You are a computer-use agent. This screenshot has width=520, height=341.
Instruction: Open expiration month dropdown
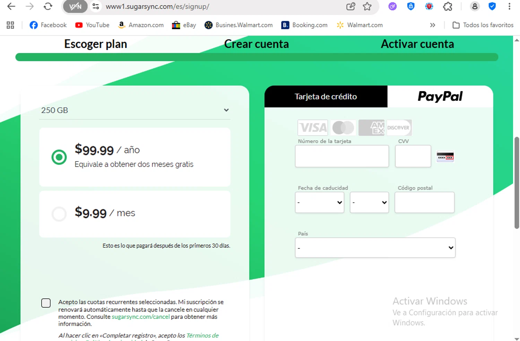point(320,202)
